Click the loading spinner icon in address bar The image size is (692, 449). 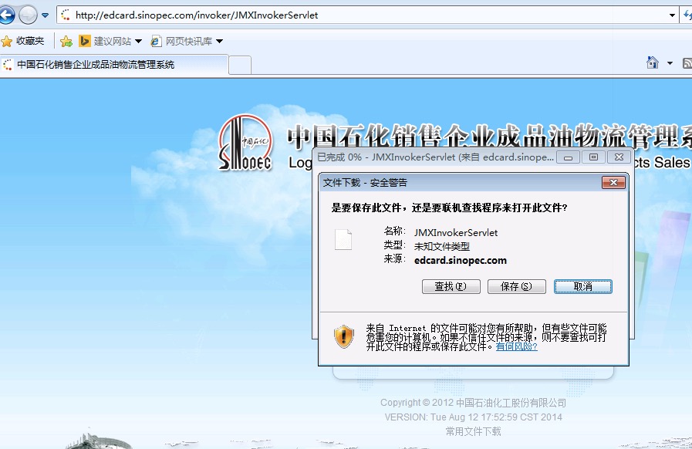point(66,15)
